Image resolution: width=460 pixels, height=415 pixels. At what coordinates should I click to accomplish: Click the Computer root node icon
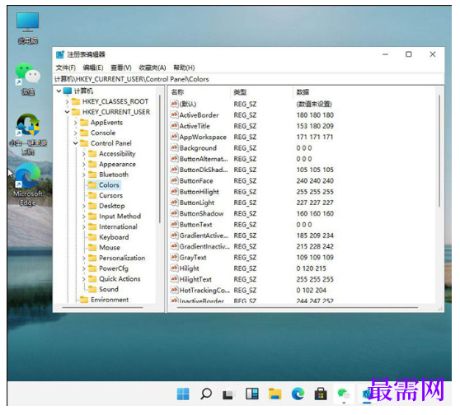click(68, 91)
